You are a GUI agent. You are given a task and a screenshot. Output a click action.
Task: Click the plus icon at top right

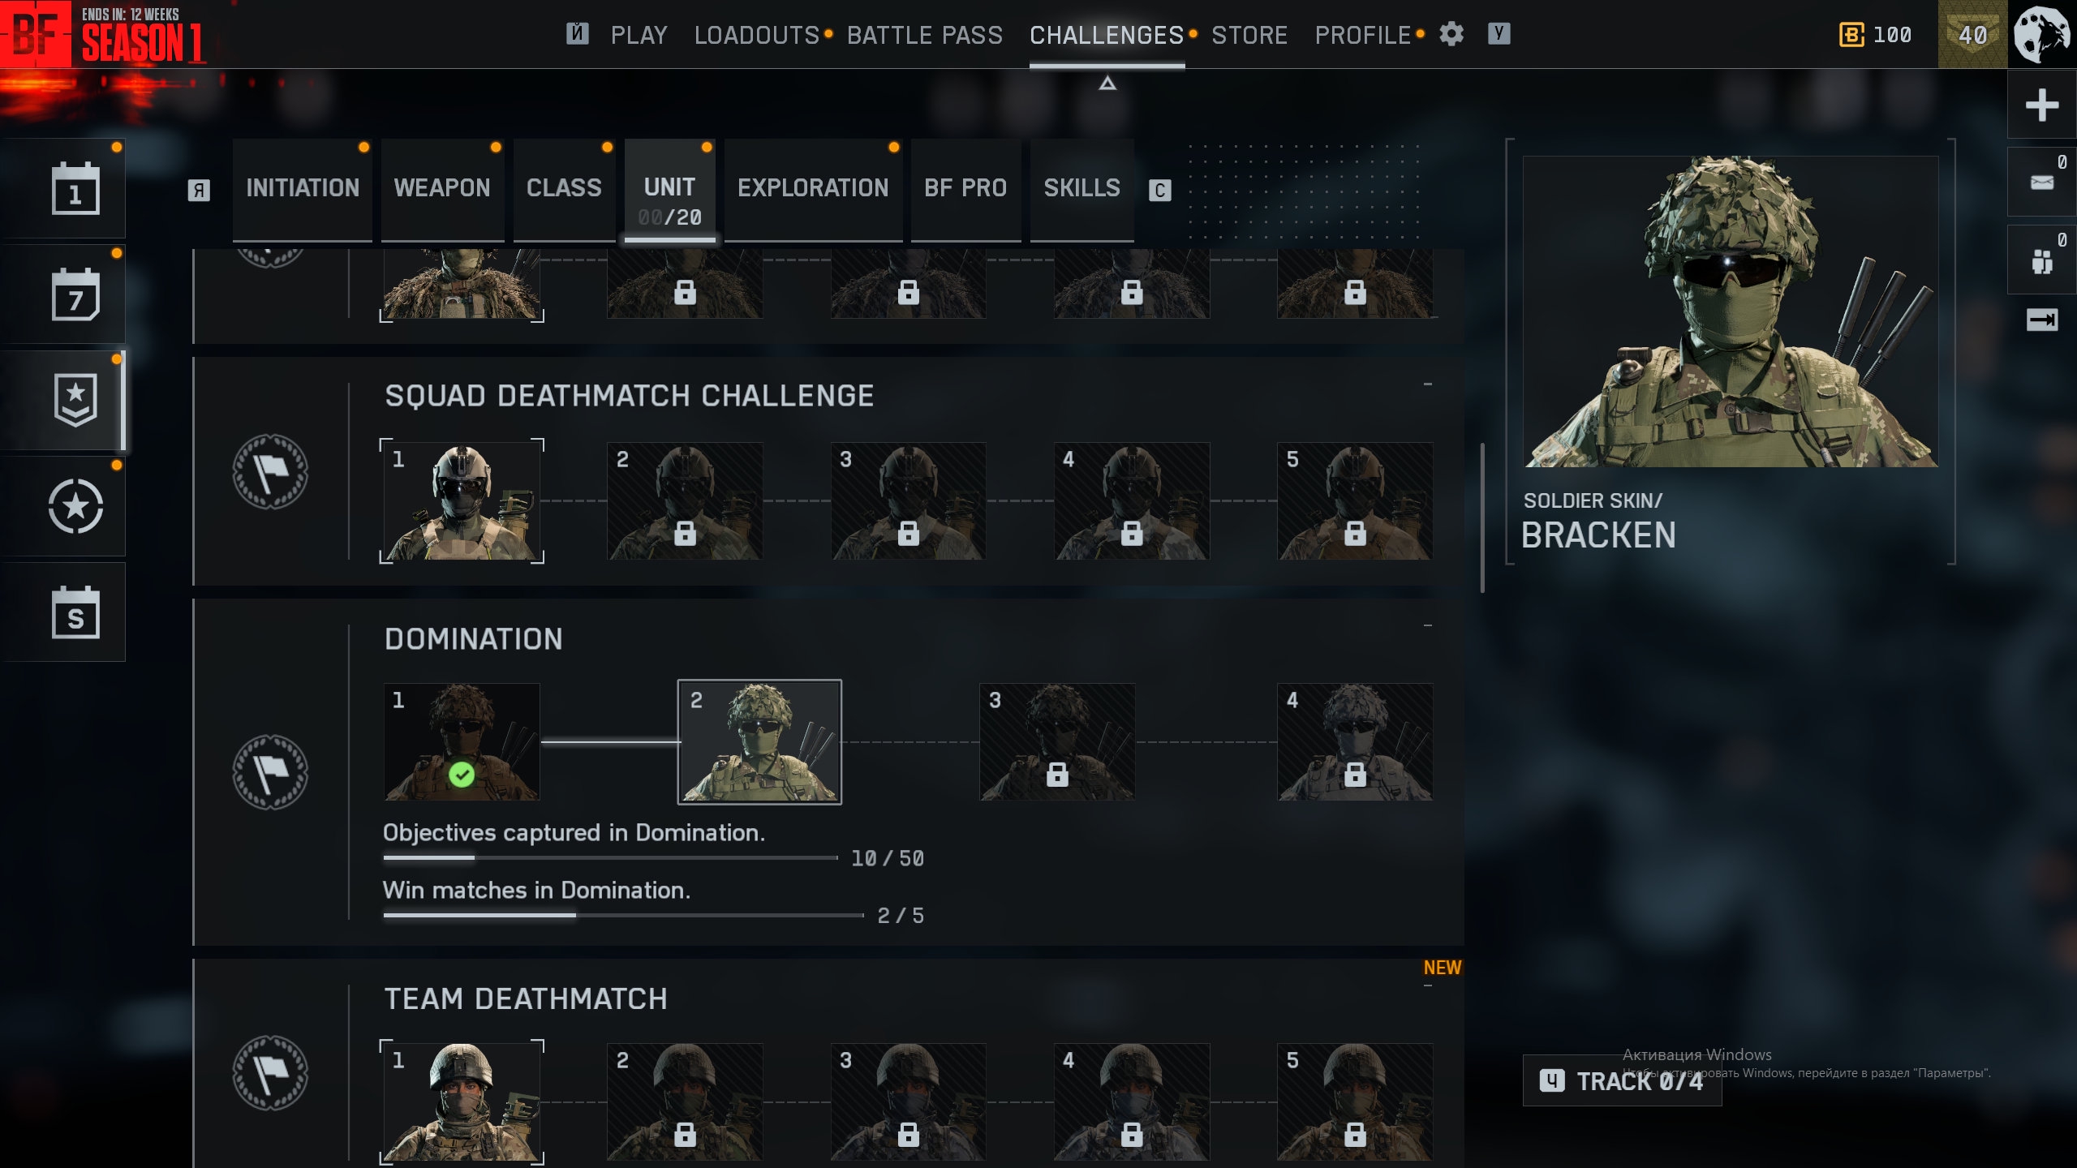pyautogui.click(x=2041, y=105)
